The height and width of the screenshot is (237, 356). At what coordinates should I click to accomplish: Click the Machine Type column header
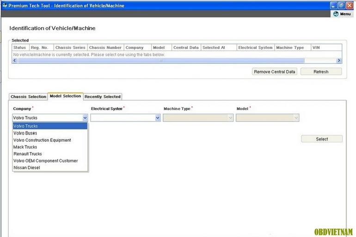click(x=293, y=48)
